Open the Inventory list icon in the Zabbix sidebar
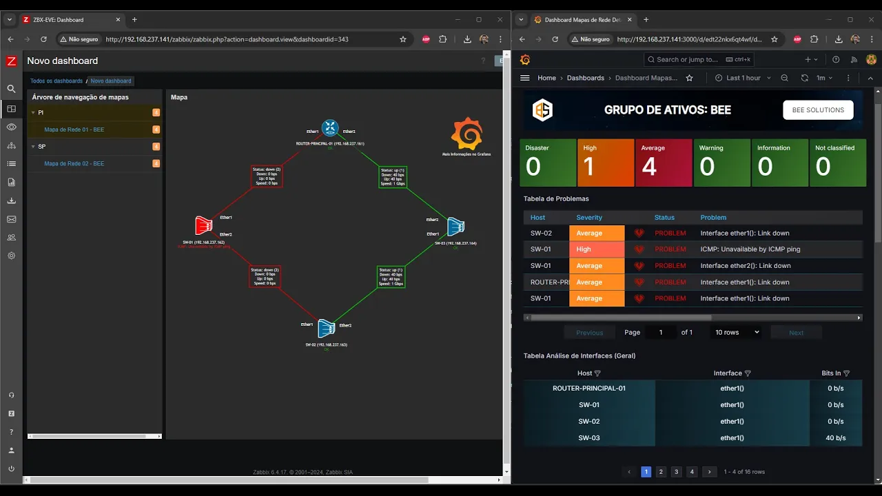Viewport: 882px width, 496px height. click(x=11, y=164)
